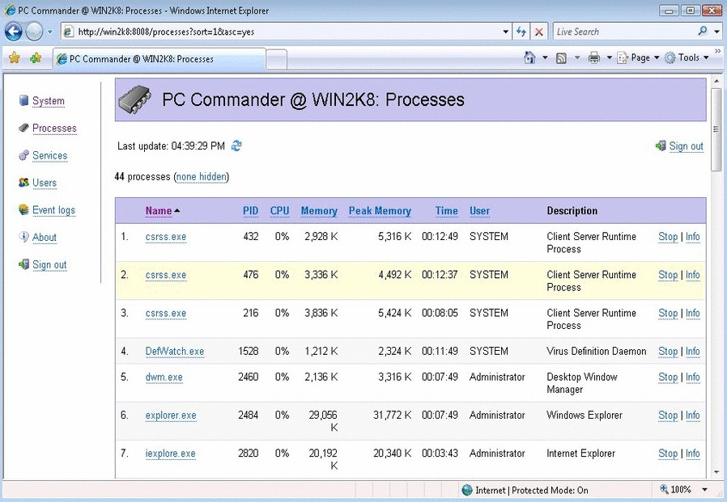Sort the table by PID column

pos(250,211)
